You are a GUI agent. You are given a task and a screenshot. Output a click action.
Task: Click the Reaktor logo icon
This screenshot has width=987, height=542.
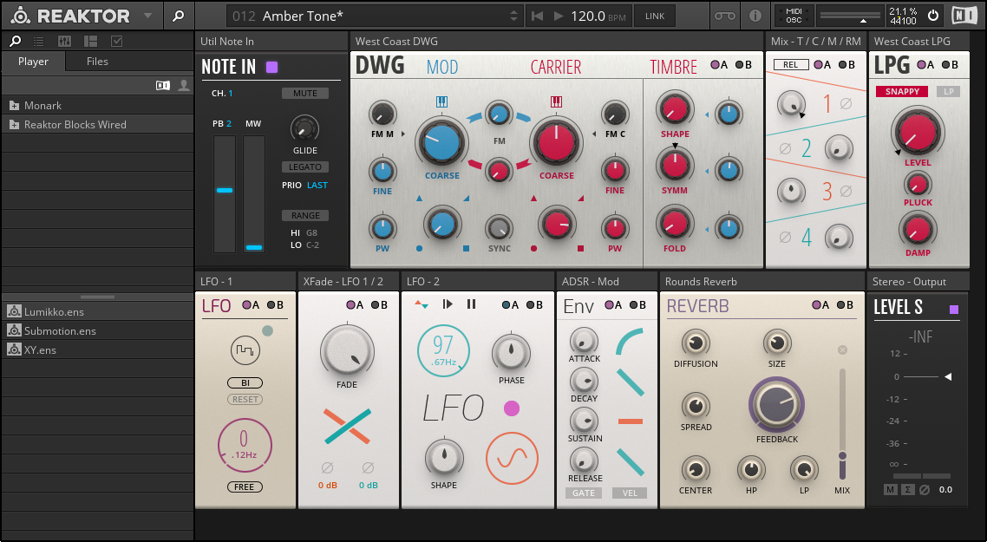pyautogui.click(x=21, y=16)
